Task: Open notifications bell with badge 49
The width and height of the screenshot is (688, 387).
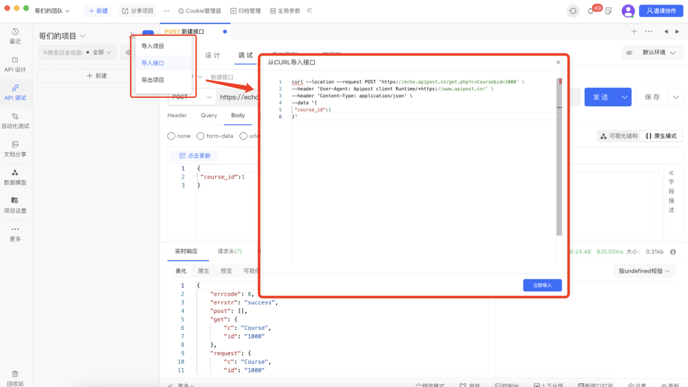Action: coord(591,11)
